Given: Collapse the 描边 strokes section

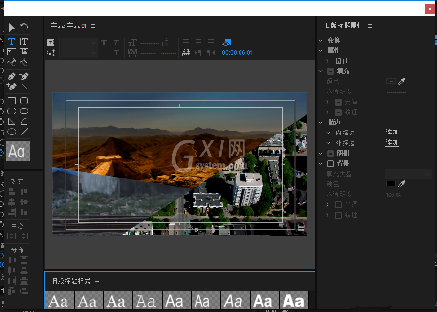Looking at the screenshot, I should (321, 122).
